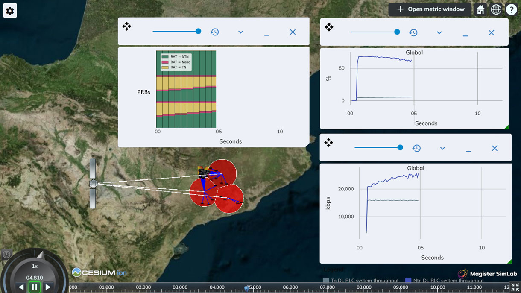Open the settings gear menu
The height and width of the screenshot is (293, 521).
[10, 11]
